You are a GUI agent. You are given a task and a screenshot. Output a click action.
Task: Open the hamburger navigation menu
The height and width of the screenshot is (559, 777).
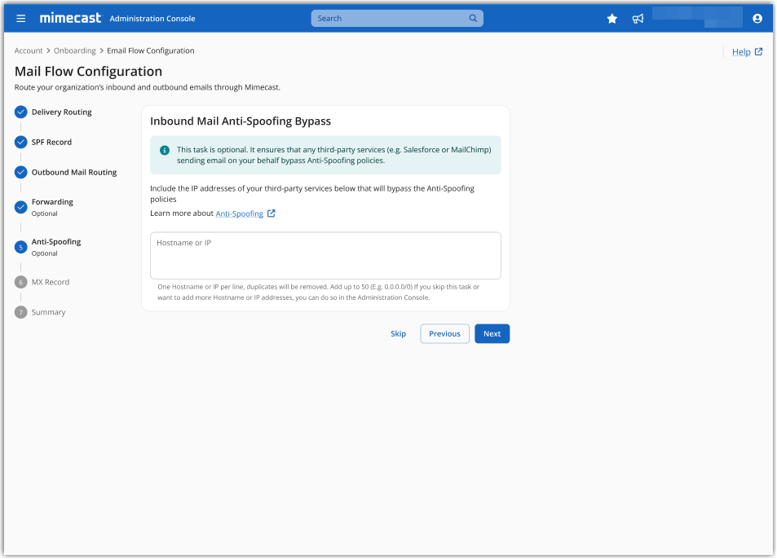(x=21, y=19)
